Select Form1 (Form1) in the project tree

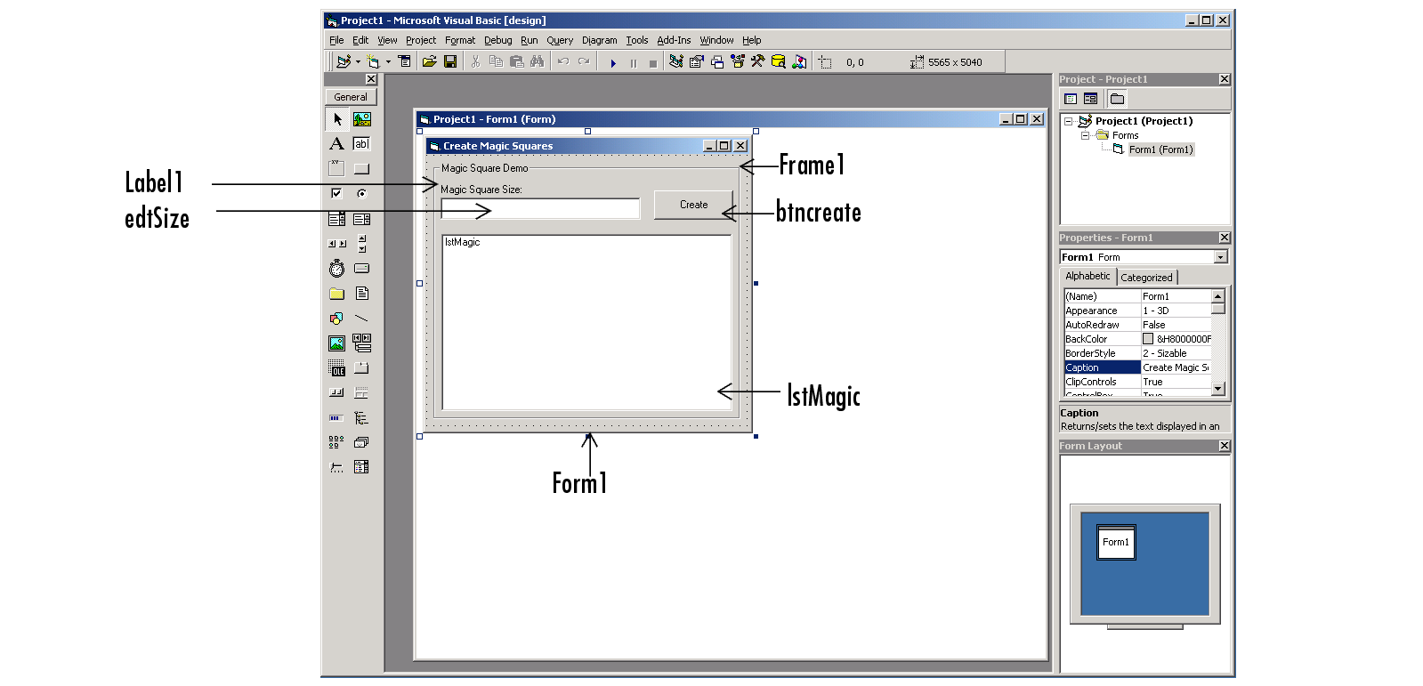(1160, 149)
